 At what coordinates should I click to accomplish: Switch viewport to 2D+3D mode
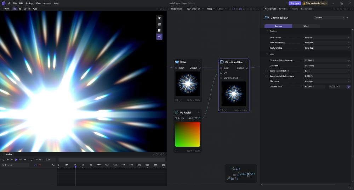click(x=27, y=9)
